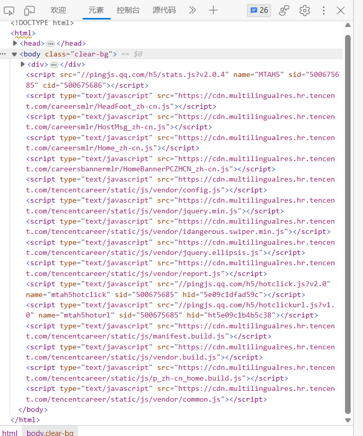The image size is (363, 436).
Task: Click the body.clear-bg breadcrumb
Action: 50,432
